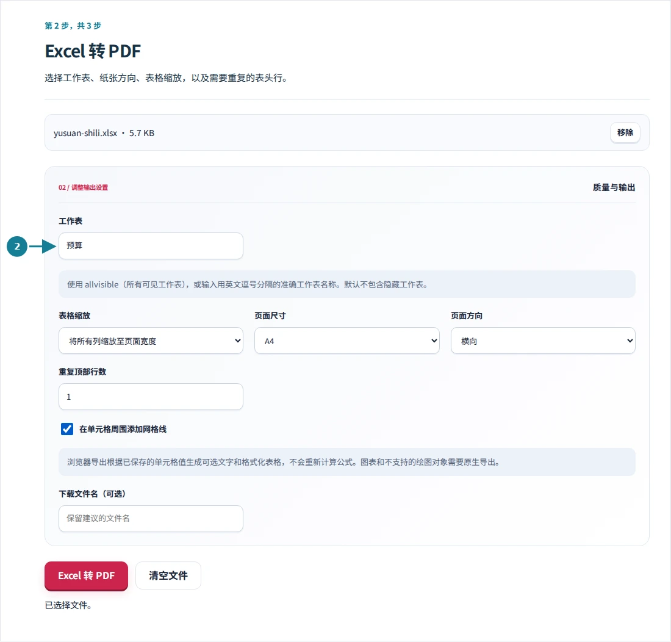
Task: Click the 第 2 步，共 3 步 text
Action: pos(73,26)
